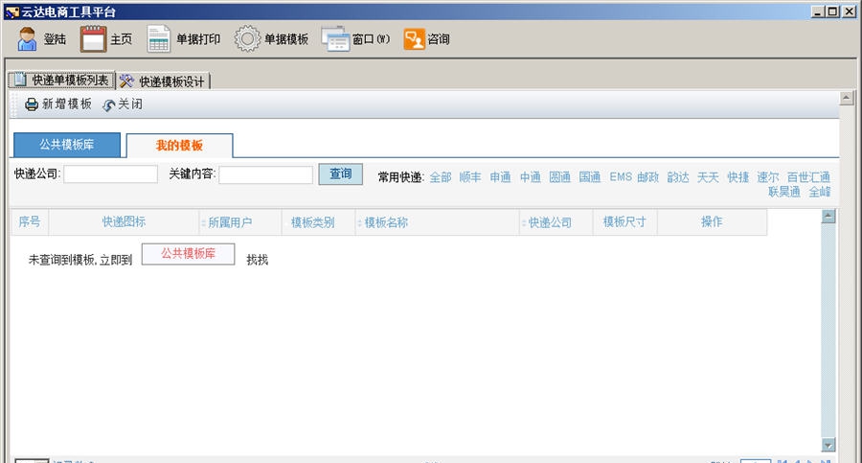Filter by 邮政 courier link
862x463 pixels.
647,177
